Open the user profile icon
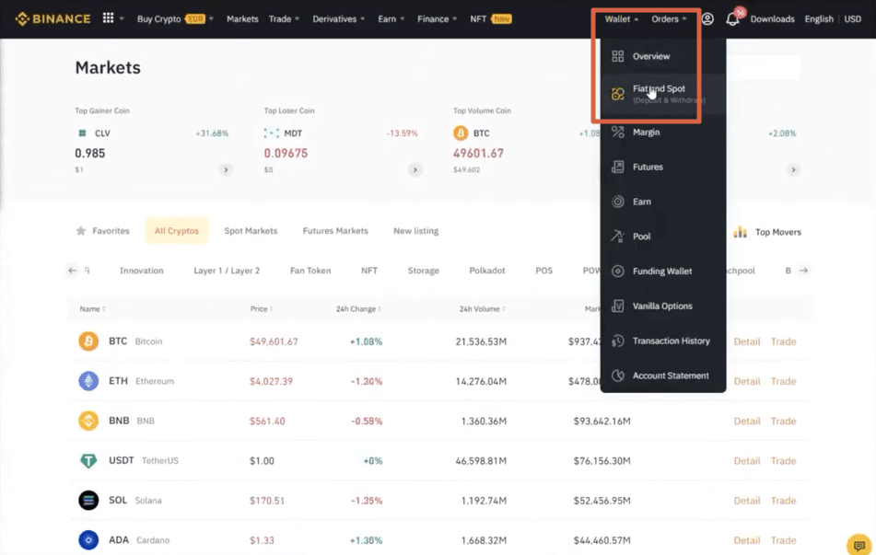 pos(707,19)
